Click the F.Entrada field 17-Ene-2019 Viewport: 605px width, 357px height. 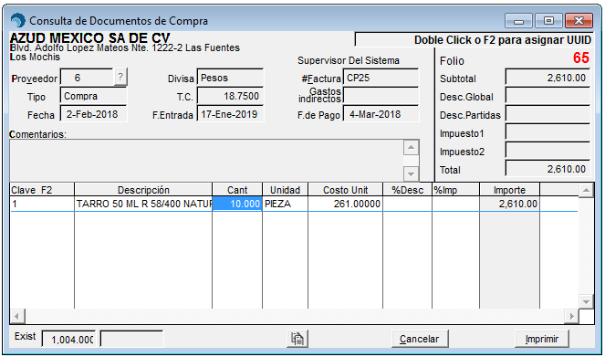230,114
